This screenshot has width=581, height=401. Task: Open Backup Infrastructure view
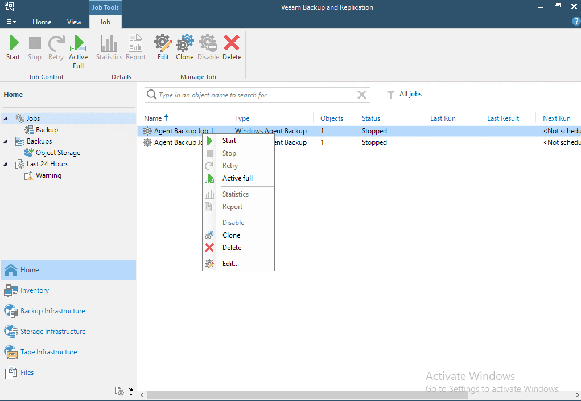[x=68, y=311]
